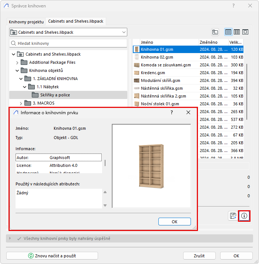Select Knihovna 02.gsm in file list
Screen dimensions: 259x264
point(188,57)
